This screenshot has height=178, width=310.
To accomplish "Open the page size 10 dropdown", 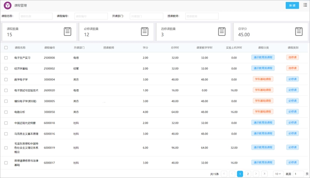I will tap(278, 174).
